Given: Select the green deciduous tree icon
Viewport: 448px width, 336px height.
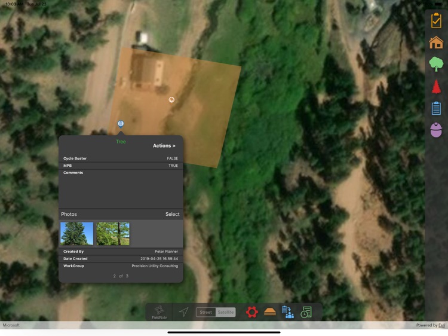Looking at the screenshot, I should coord(436,64).
